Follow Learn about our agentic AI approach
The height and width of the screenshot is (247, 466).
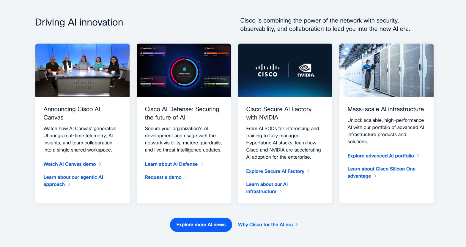click(73, 181)
